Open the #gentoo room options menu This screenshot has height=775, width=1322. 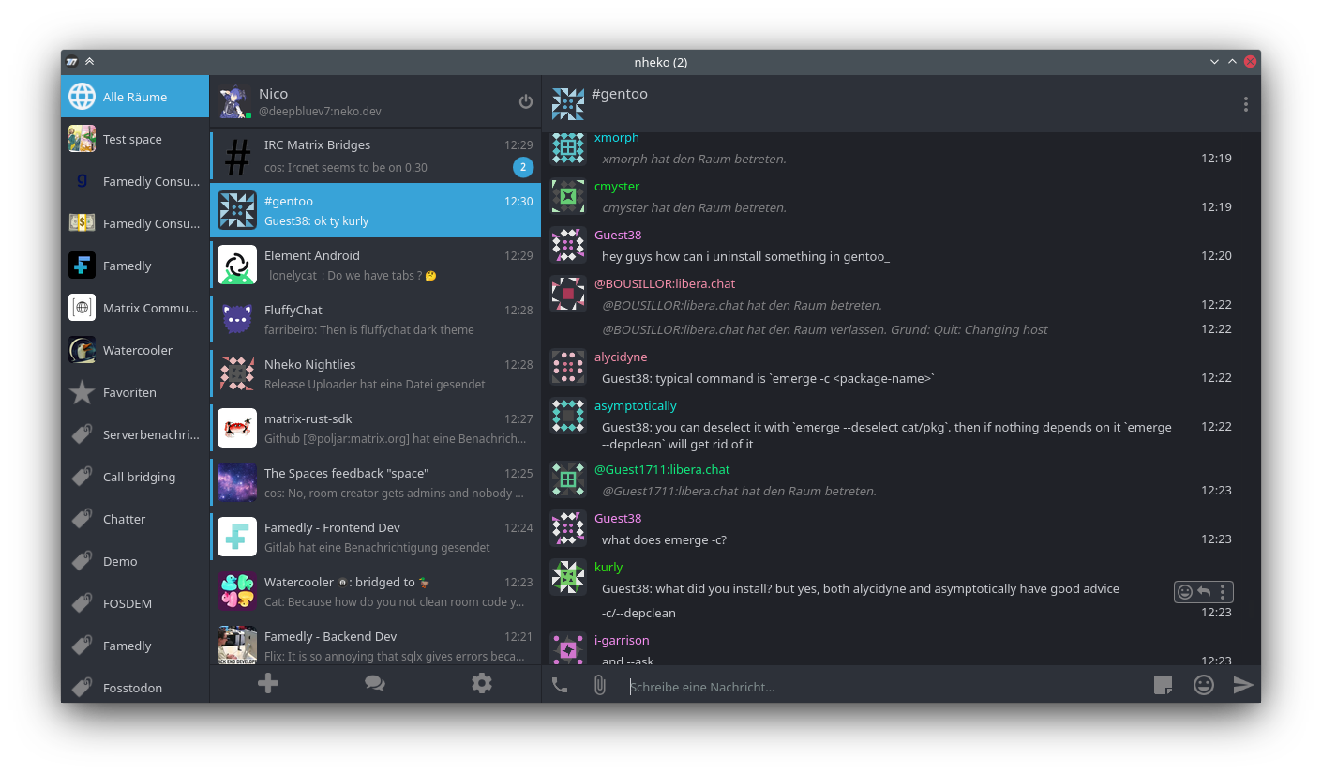(x=1246, y=104)
